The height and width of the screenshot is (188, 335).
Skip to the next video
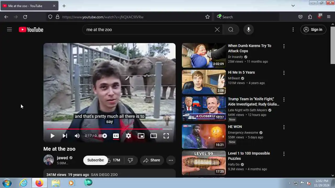pyautogui.click(x=65, y=136)
